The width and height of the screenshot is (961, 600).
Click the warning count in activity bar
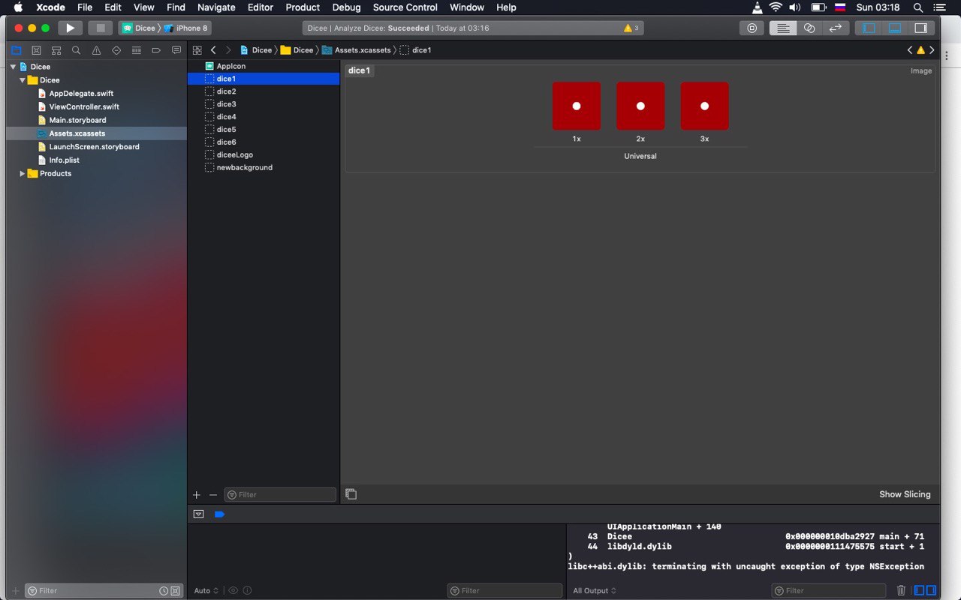(631, 28)
